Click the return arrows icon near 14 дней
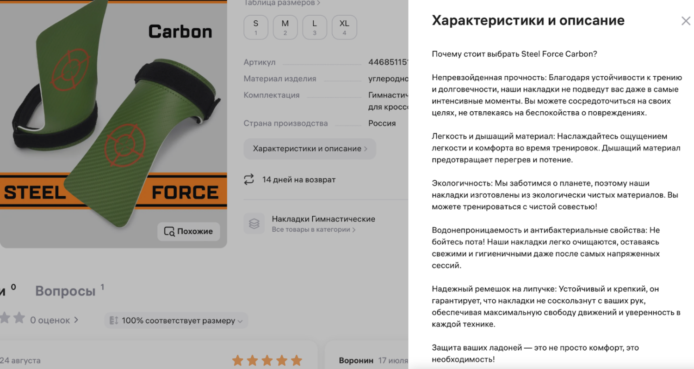The image size is (694, 369). 249,180
